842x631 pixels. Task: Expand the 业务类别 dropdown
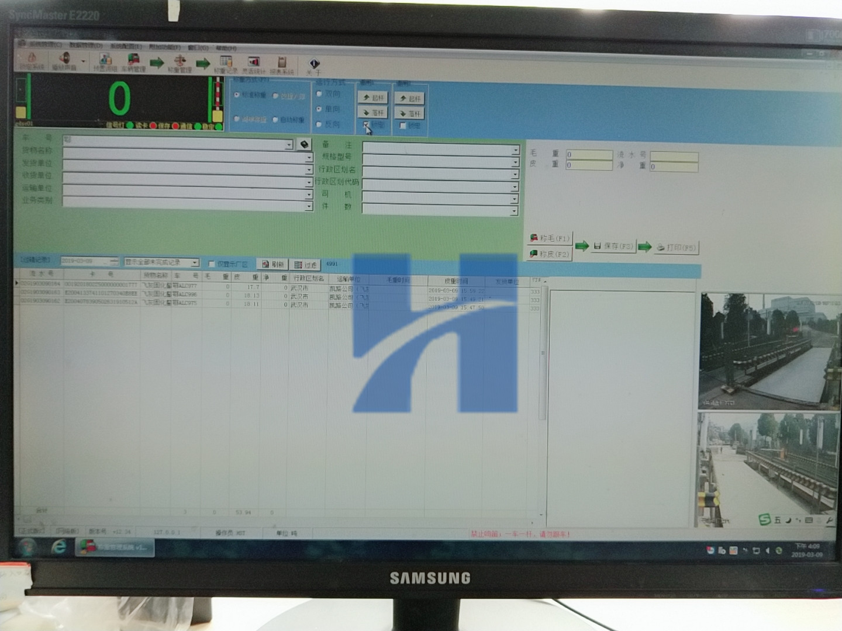coord(309,206)
